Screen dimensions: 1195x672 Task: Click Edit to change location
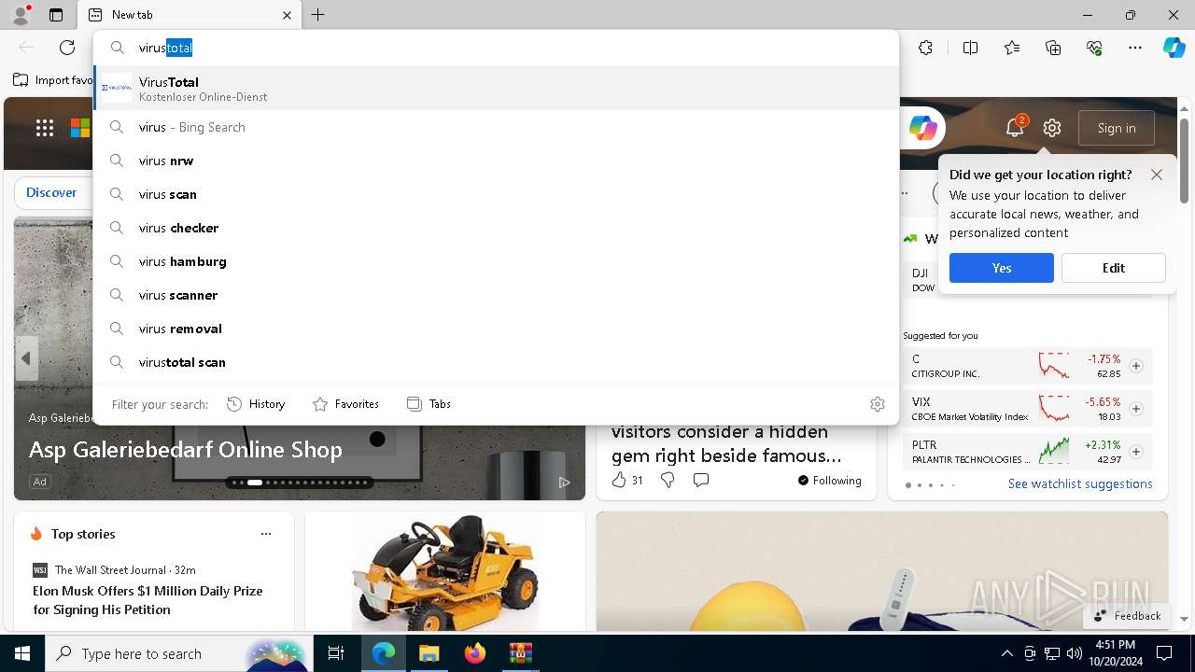coord(1114,268)
